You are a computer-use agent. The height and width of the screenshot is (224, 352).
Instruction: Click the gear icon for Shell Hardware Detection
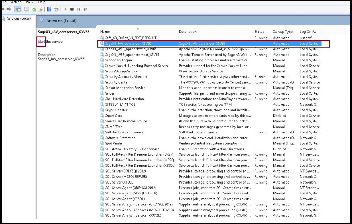coord(102,99)
